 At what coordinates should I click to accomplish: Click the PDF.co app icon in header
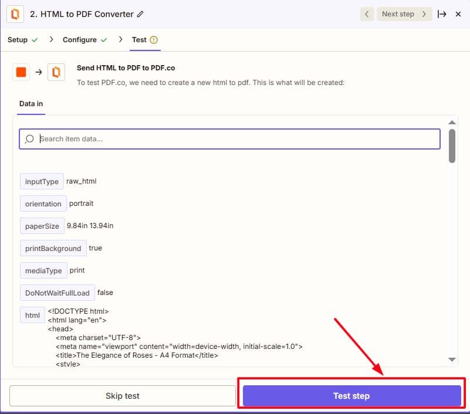[x=16, y=13]
